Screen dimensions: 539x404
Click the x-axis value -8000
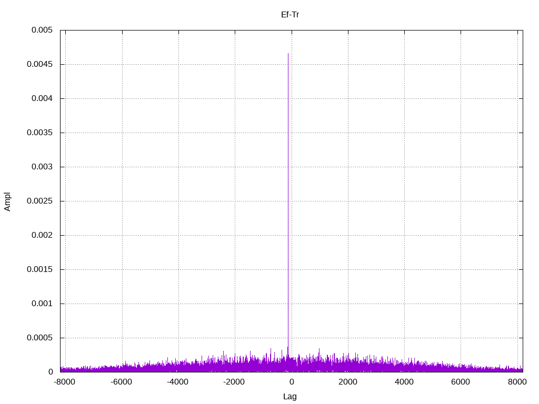pyautogui.click(x=65, y=382)
